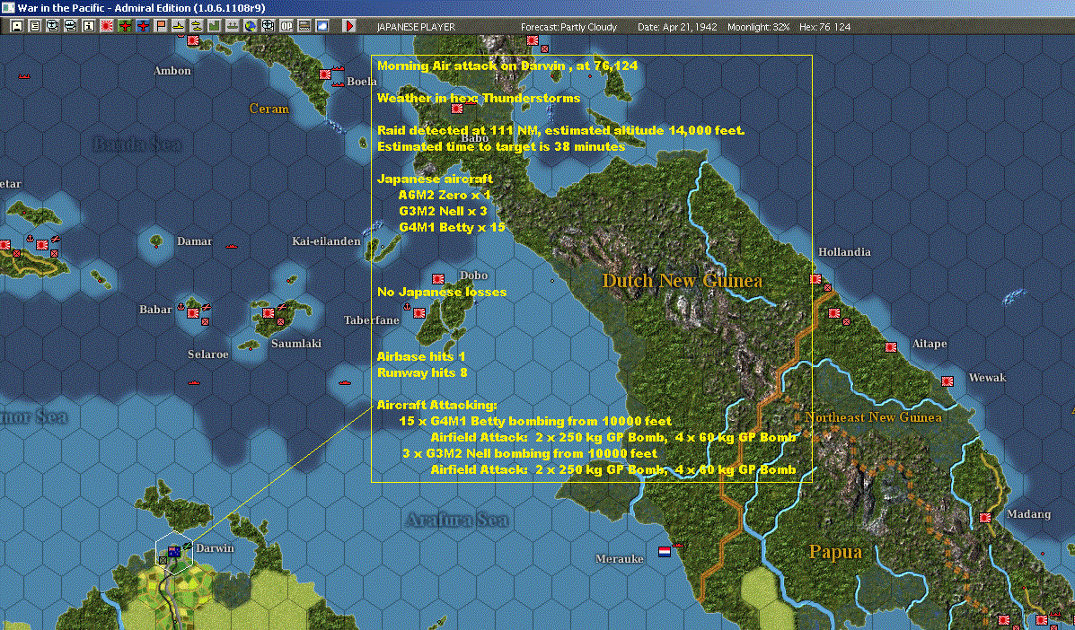Click the 'Arafura Sea' label
Viewport: 1075px width, 630px height.
456,520
